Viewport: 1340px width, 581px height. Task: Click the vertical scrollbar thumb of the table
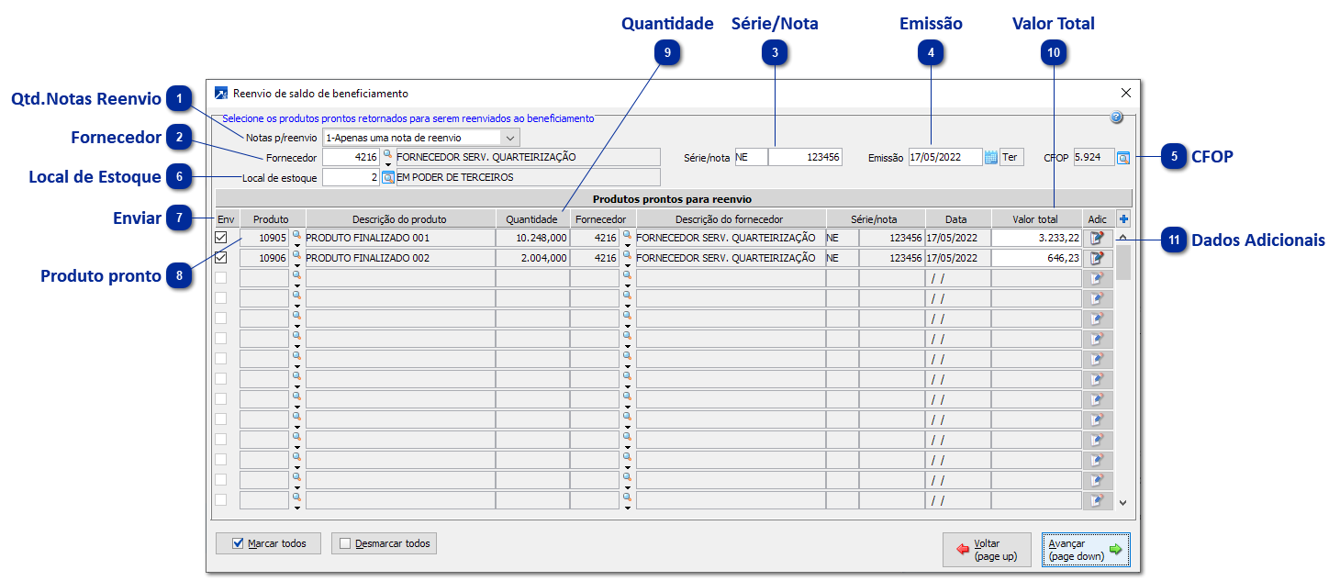click(x=1123, y=262)
